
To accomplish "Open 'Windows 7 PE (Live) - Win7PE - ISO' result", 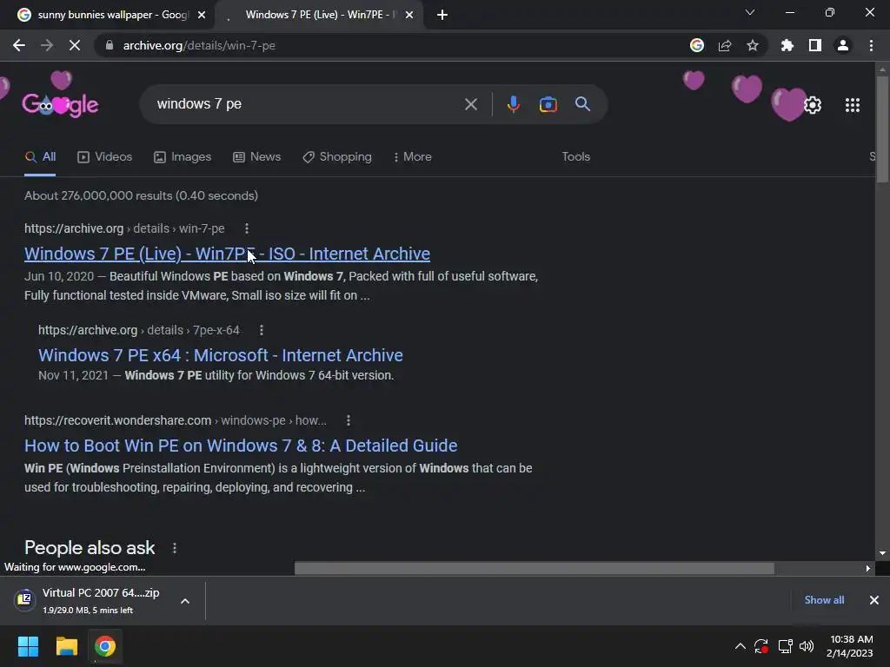I will pyautogui.click(x=227, y=254).
